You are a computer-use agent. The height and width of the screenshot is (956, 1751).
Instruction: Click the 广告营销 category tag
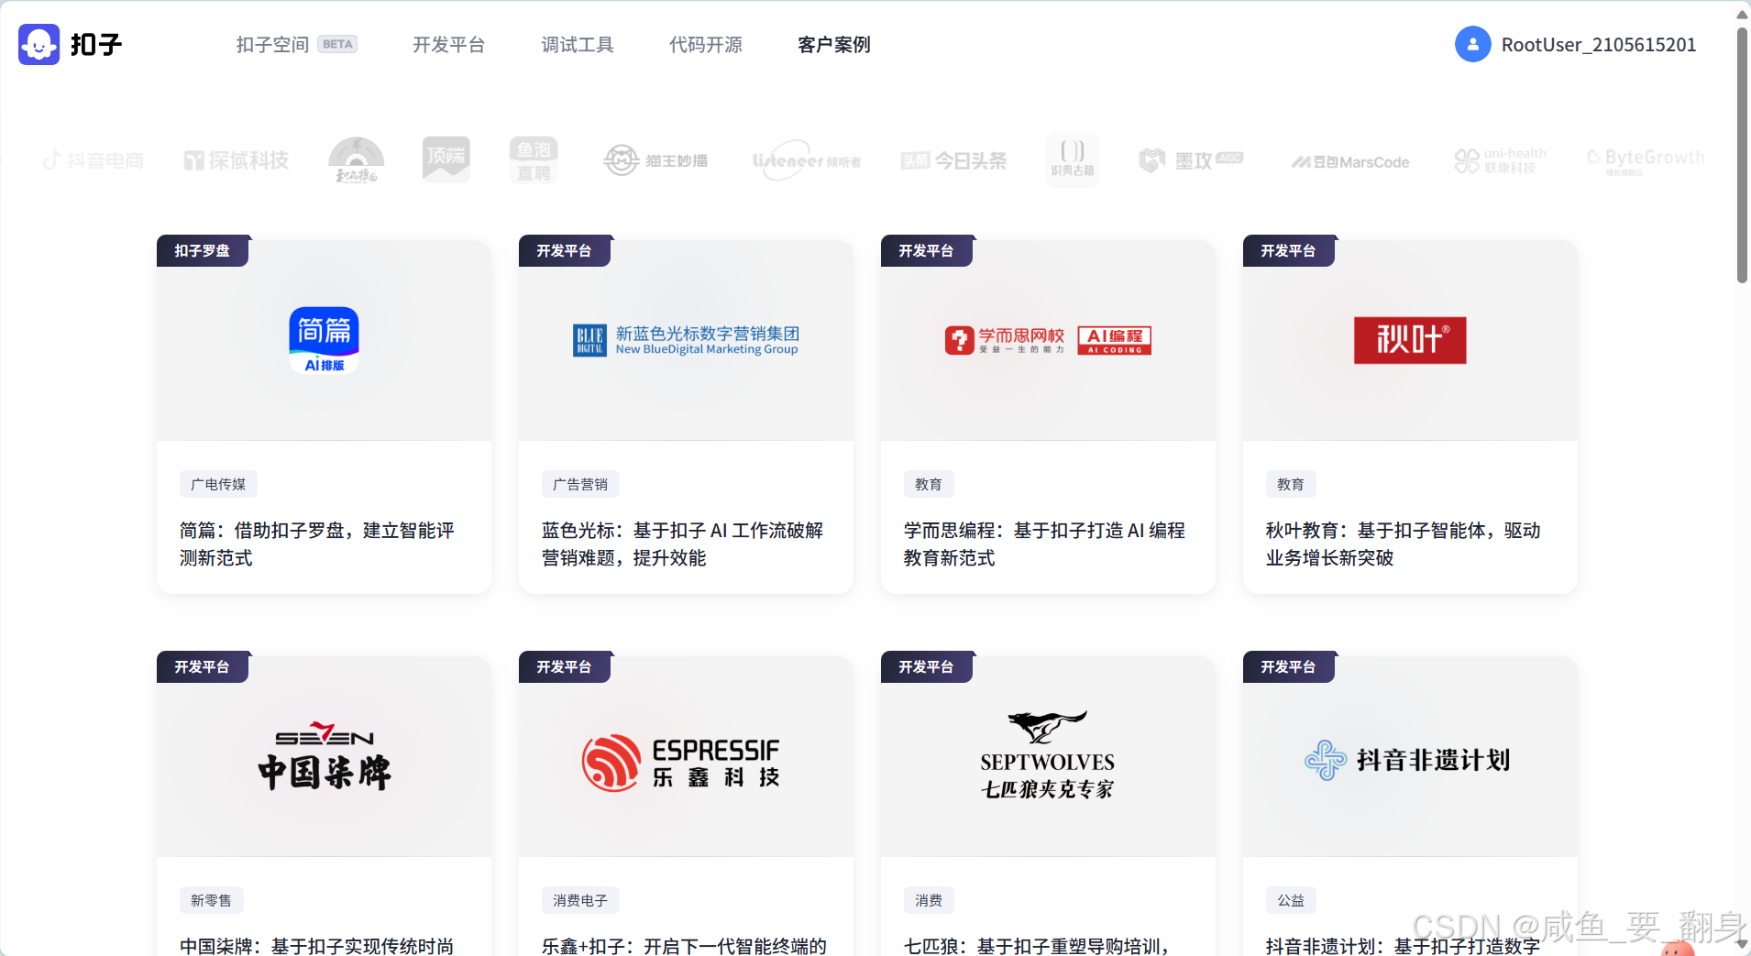(x=580, y=484)
